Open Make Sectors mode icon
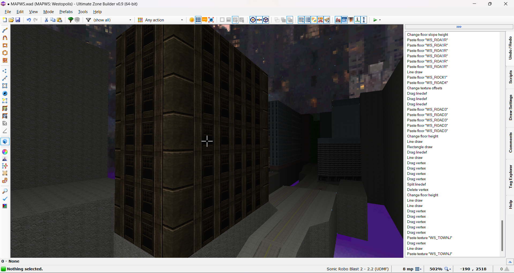The image size is (514, 273). (x=5, y=101)
